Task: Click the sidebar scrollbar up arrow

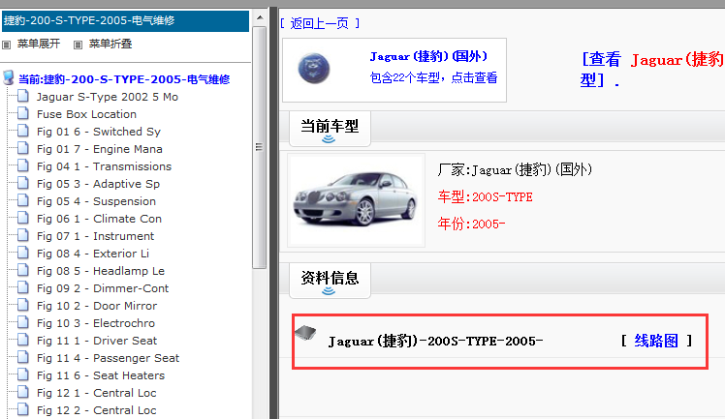Action: [260, 17]
